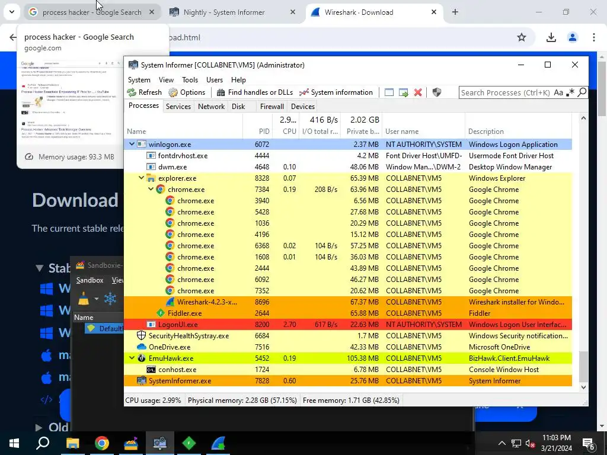Image resolution: width=607 pixels, height=455 pixels.
Task: Switch to the Services tab
Action: [x=178, y=107]
